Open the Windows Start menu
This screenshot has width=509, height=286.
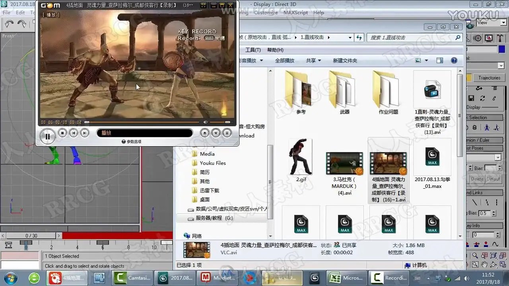10,278
